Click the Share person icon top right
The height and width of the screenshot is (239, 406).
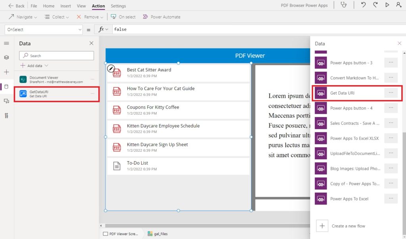pyautogui.click(x=399, y=5)
